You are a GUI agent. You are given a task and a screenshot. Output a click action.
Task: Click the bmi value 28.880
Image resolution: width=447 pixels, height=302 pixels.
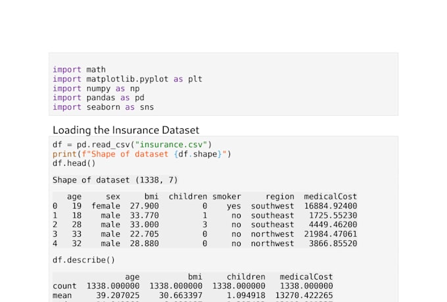144,243
